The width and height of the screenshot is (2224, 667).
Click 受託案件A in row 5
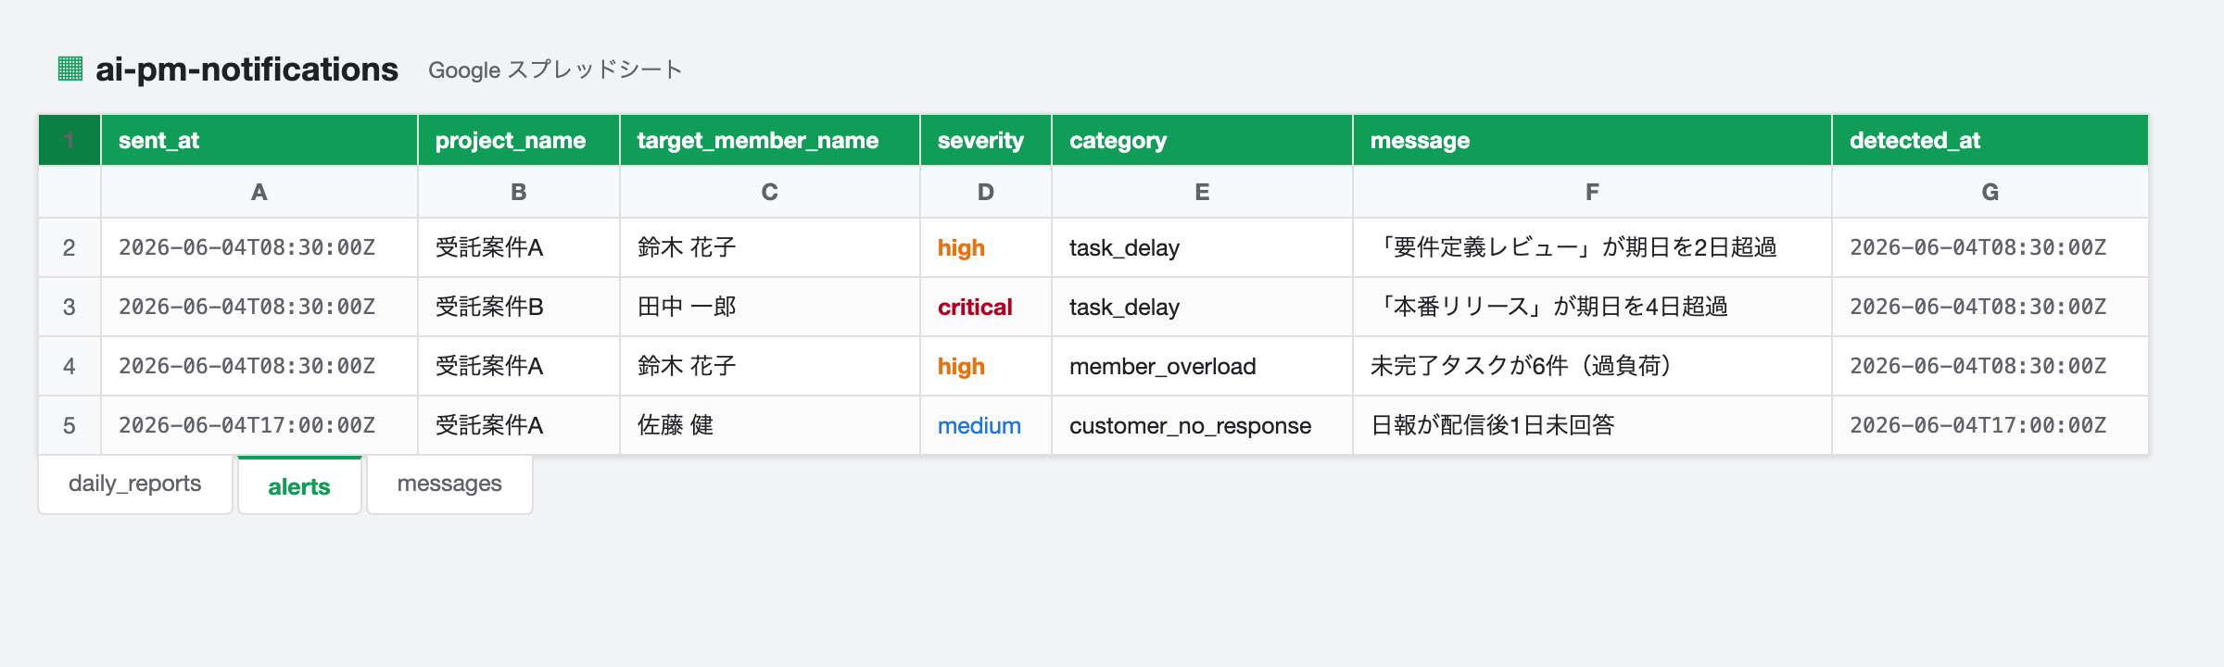(x=519, y=425)
